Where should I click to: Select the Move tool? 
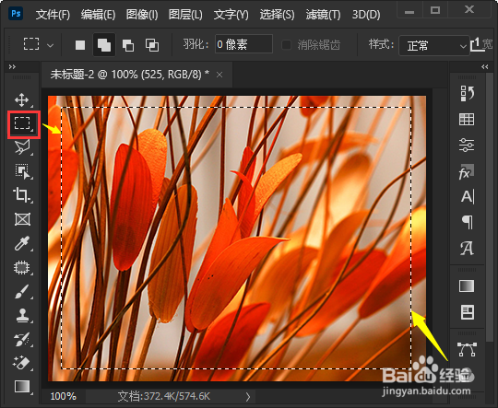21,100
